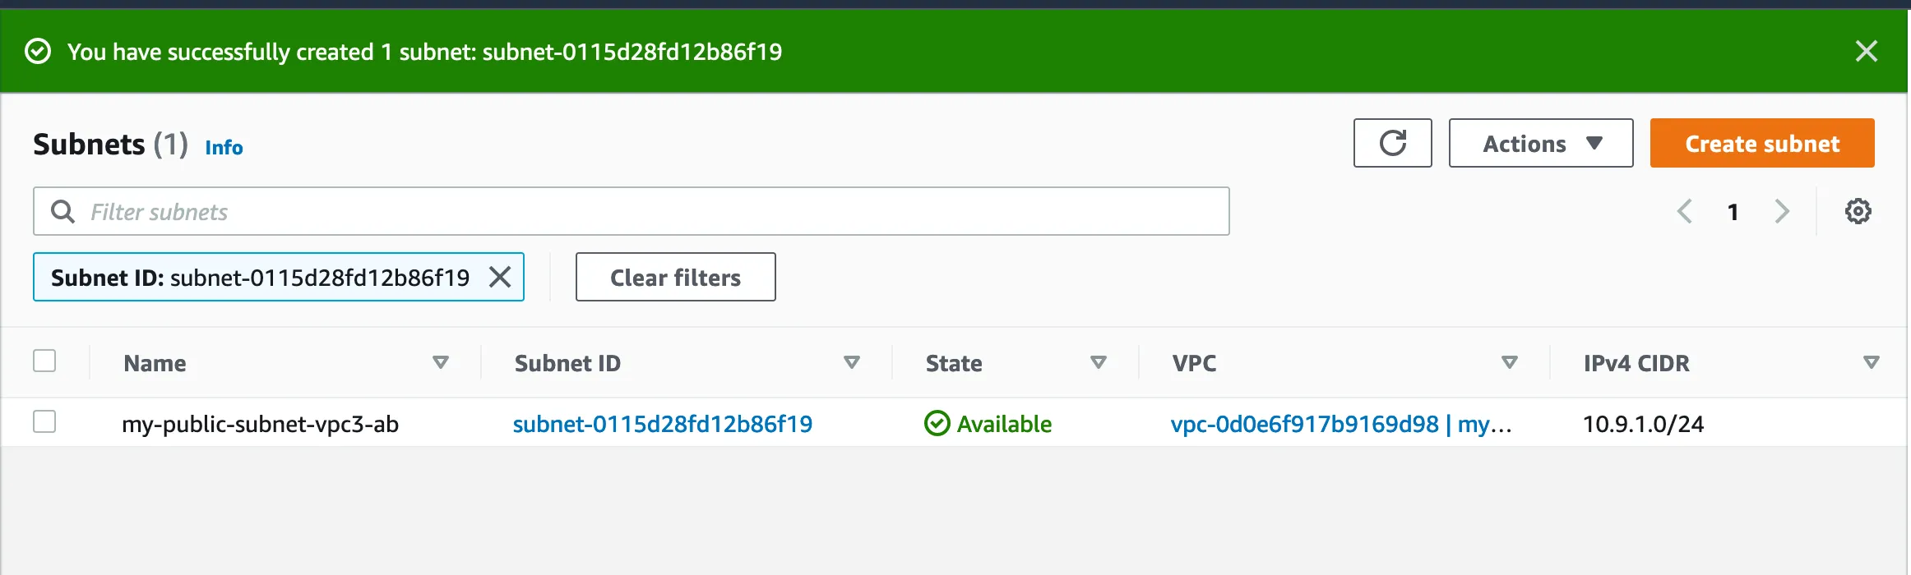Screen dimensions: 1911x575
Task: Sort by VPC column arrow
Action: [1509, 362]
